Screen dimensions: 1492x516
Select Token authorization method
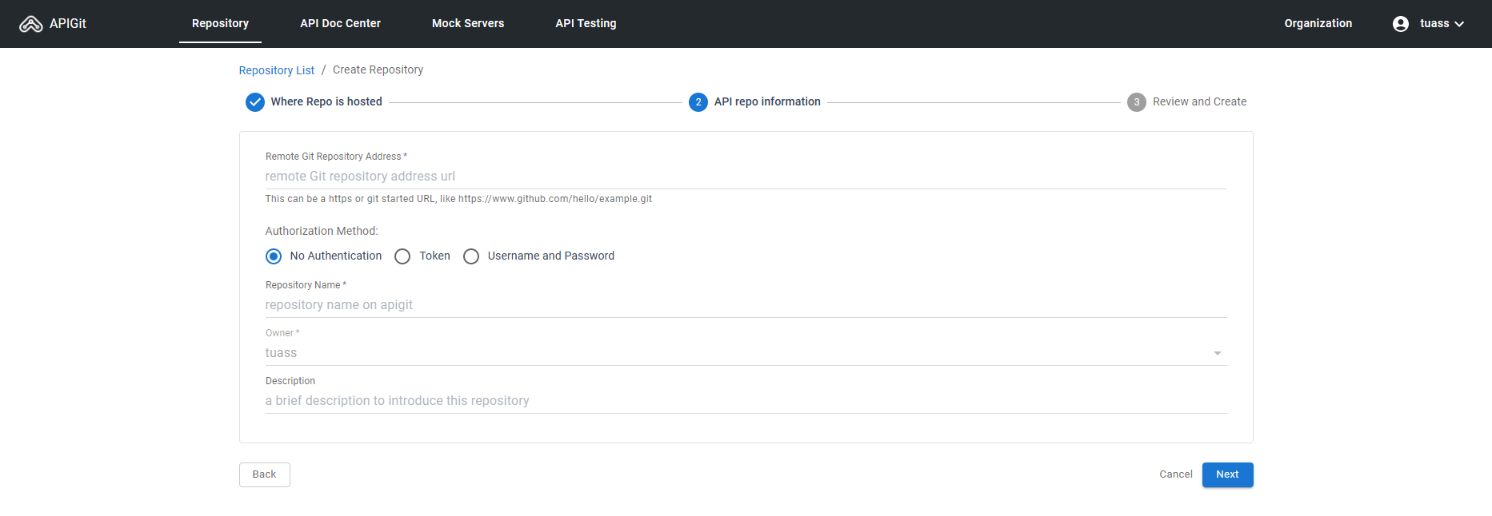[x=402, y=256]
